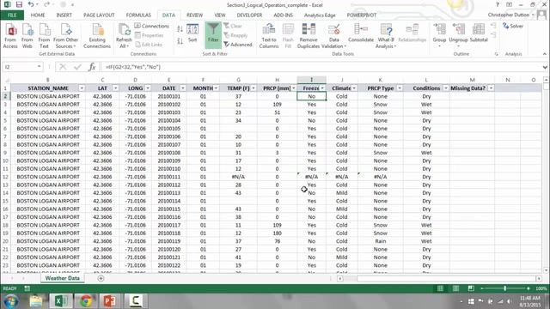Toggle the Filter button

[213, 34]
